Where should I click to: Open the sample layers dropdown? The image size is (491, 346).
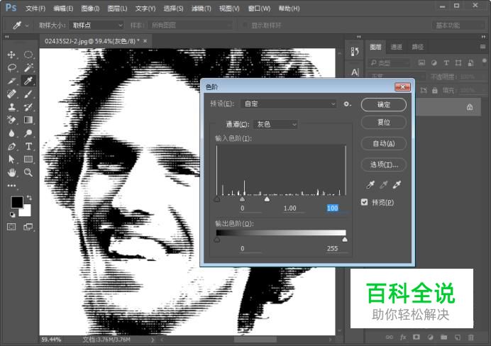[190, 25]
